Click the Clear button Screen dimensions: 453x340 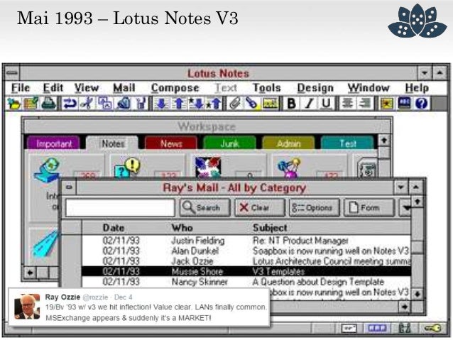(x=260, y=207)
